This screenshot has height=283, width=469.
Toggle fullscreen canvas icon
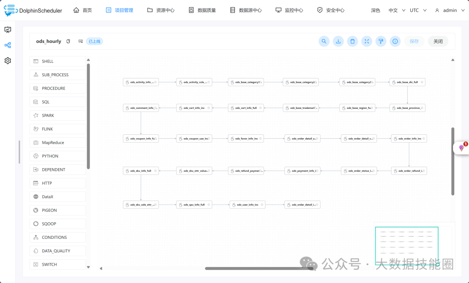pos(367,41)
